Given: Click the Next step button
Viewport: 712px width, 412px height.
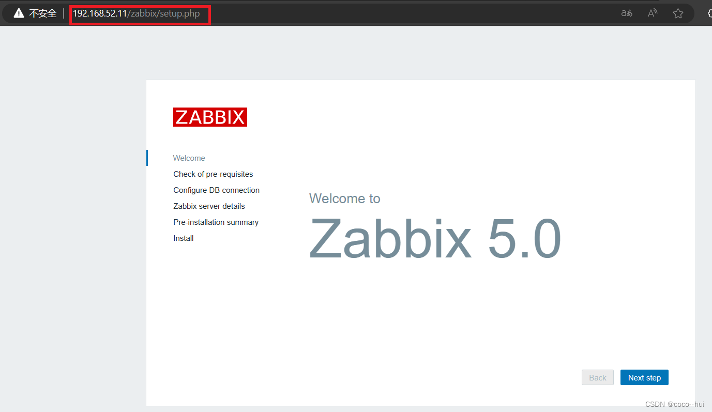Looking at the screenshot, I should [644, 377].
